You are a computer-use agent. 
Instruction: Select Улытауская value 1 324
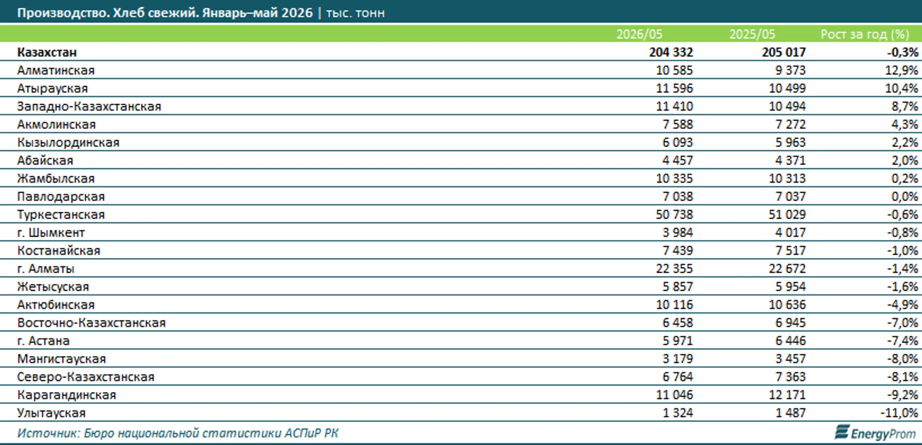(x=678, y=413)
